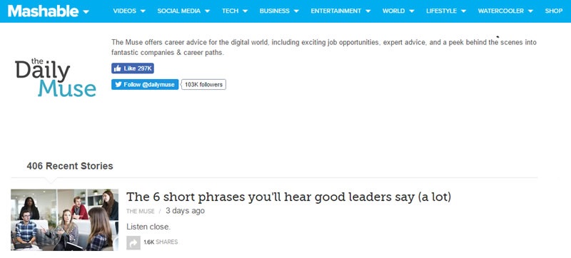571x258 pixels.
Task: Expand the Business dropdown arrow
Action: click(296, 11)
